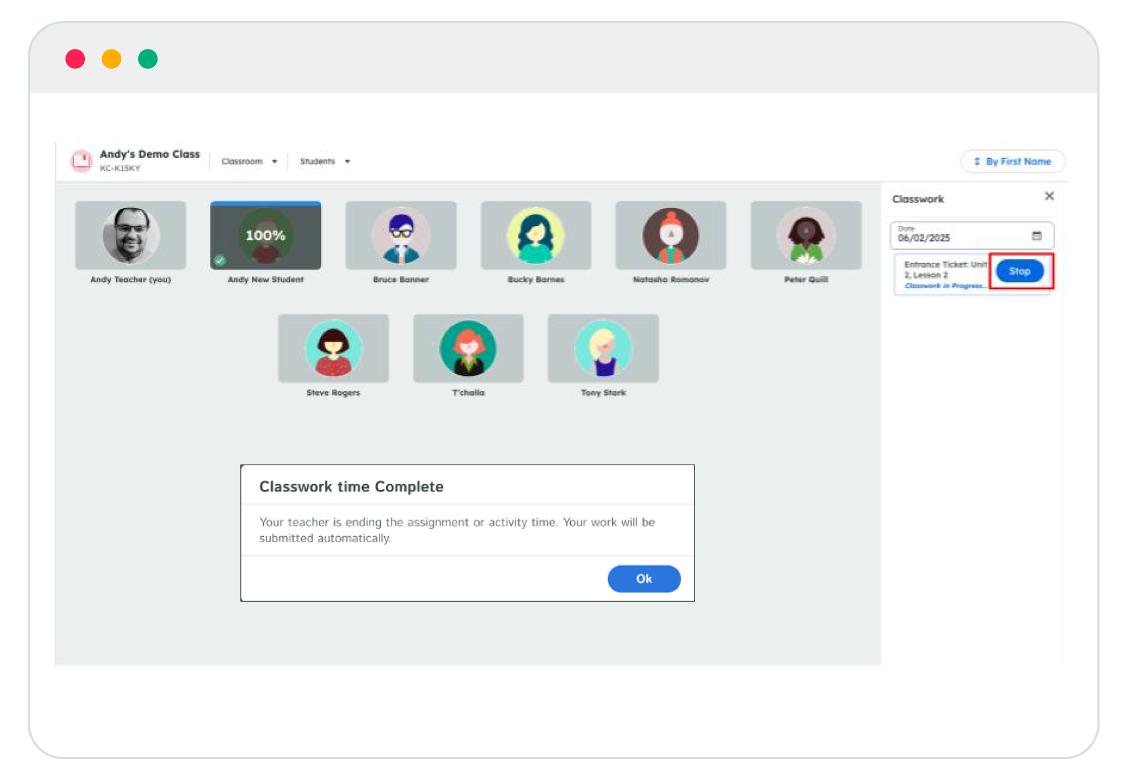Confirm dialog with Ok button

click(643, 579)
